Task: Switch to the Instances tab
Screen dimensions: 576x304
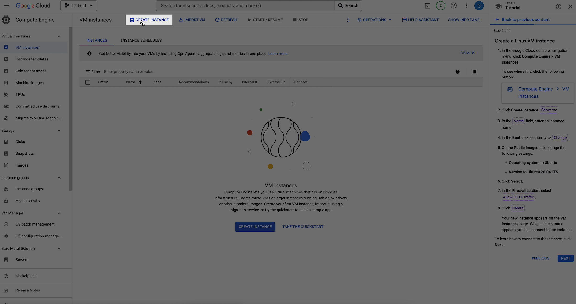Action: pos(97,40)
